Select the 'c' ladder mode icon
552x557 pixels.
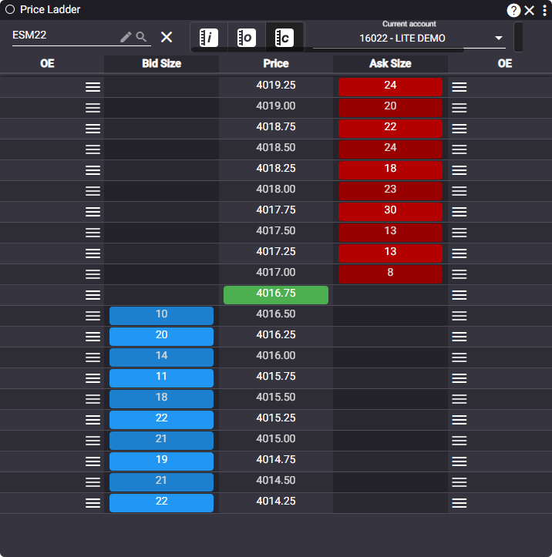(x=284, y=37)
